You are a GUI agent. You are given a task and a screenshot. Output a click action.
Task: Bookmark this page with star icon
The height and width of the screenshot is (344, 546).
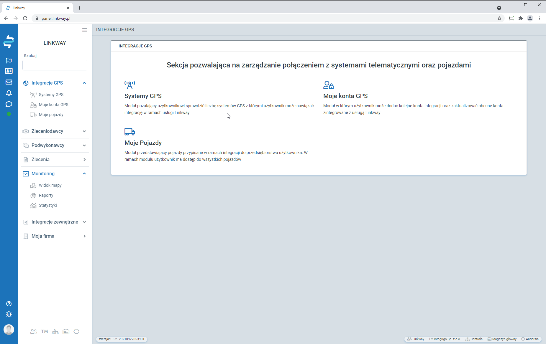[499, 18]
